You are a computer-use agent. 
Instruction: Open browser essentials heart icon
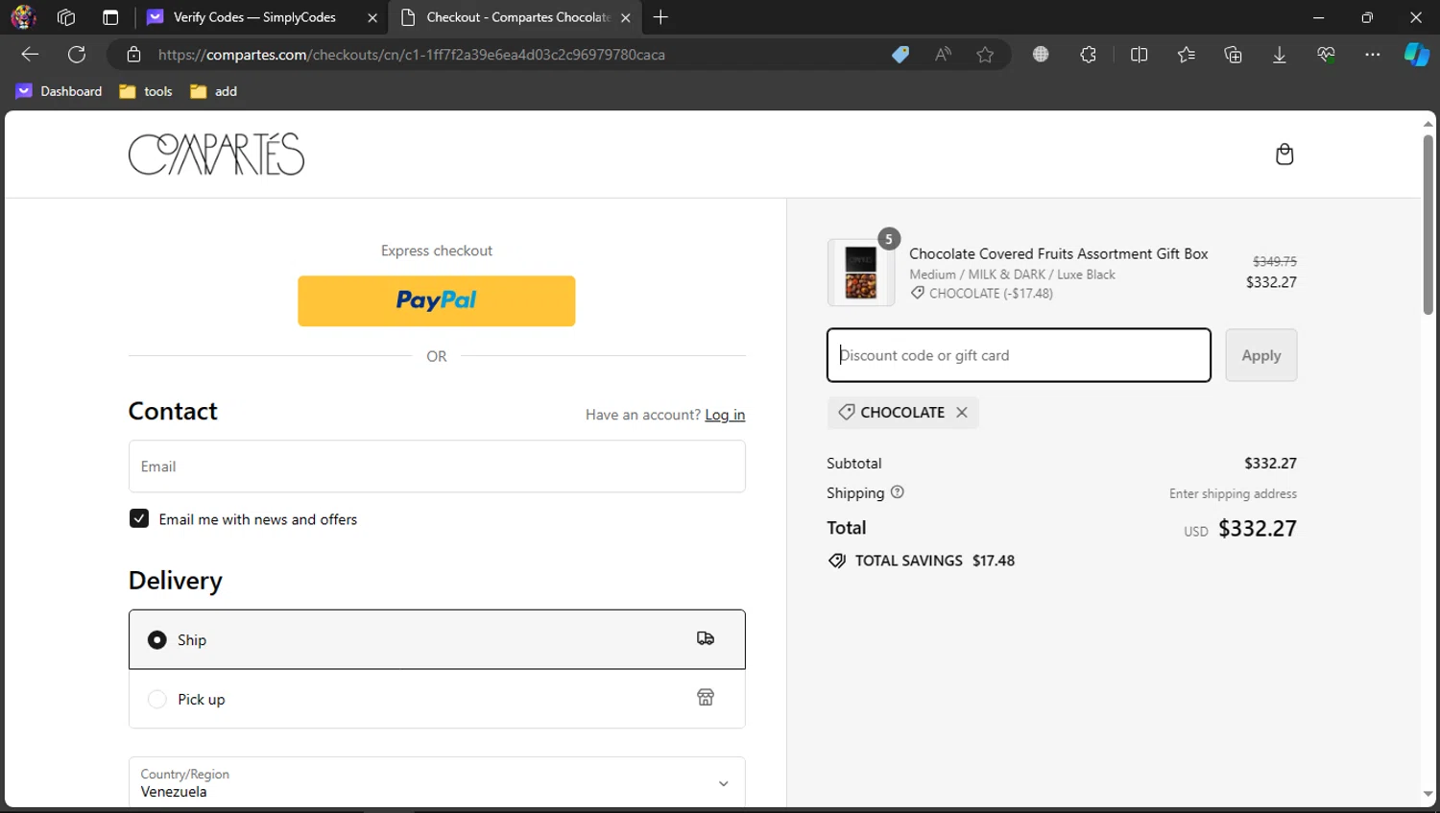pos(1327,55)
